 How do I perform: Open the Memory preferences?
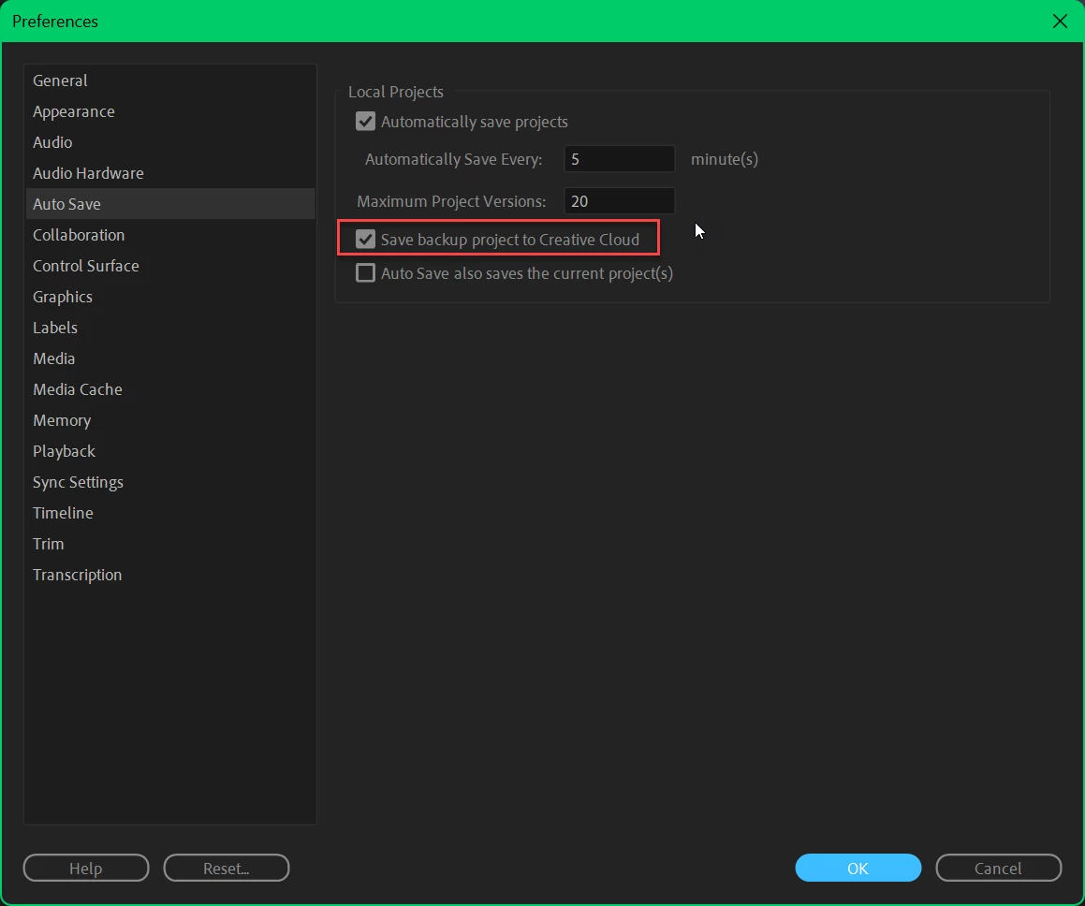click(170, 420)
